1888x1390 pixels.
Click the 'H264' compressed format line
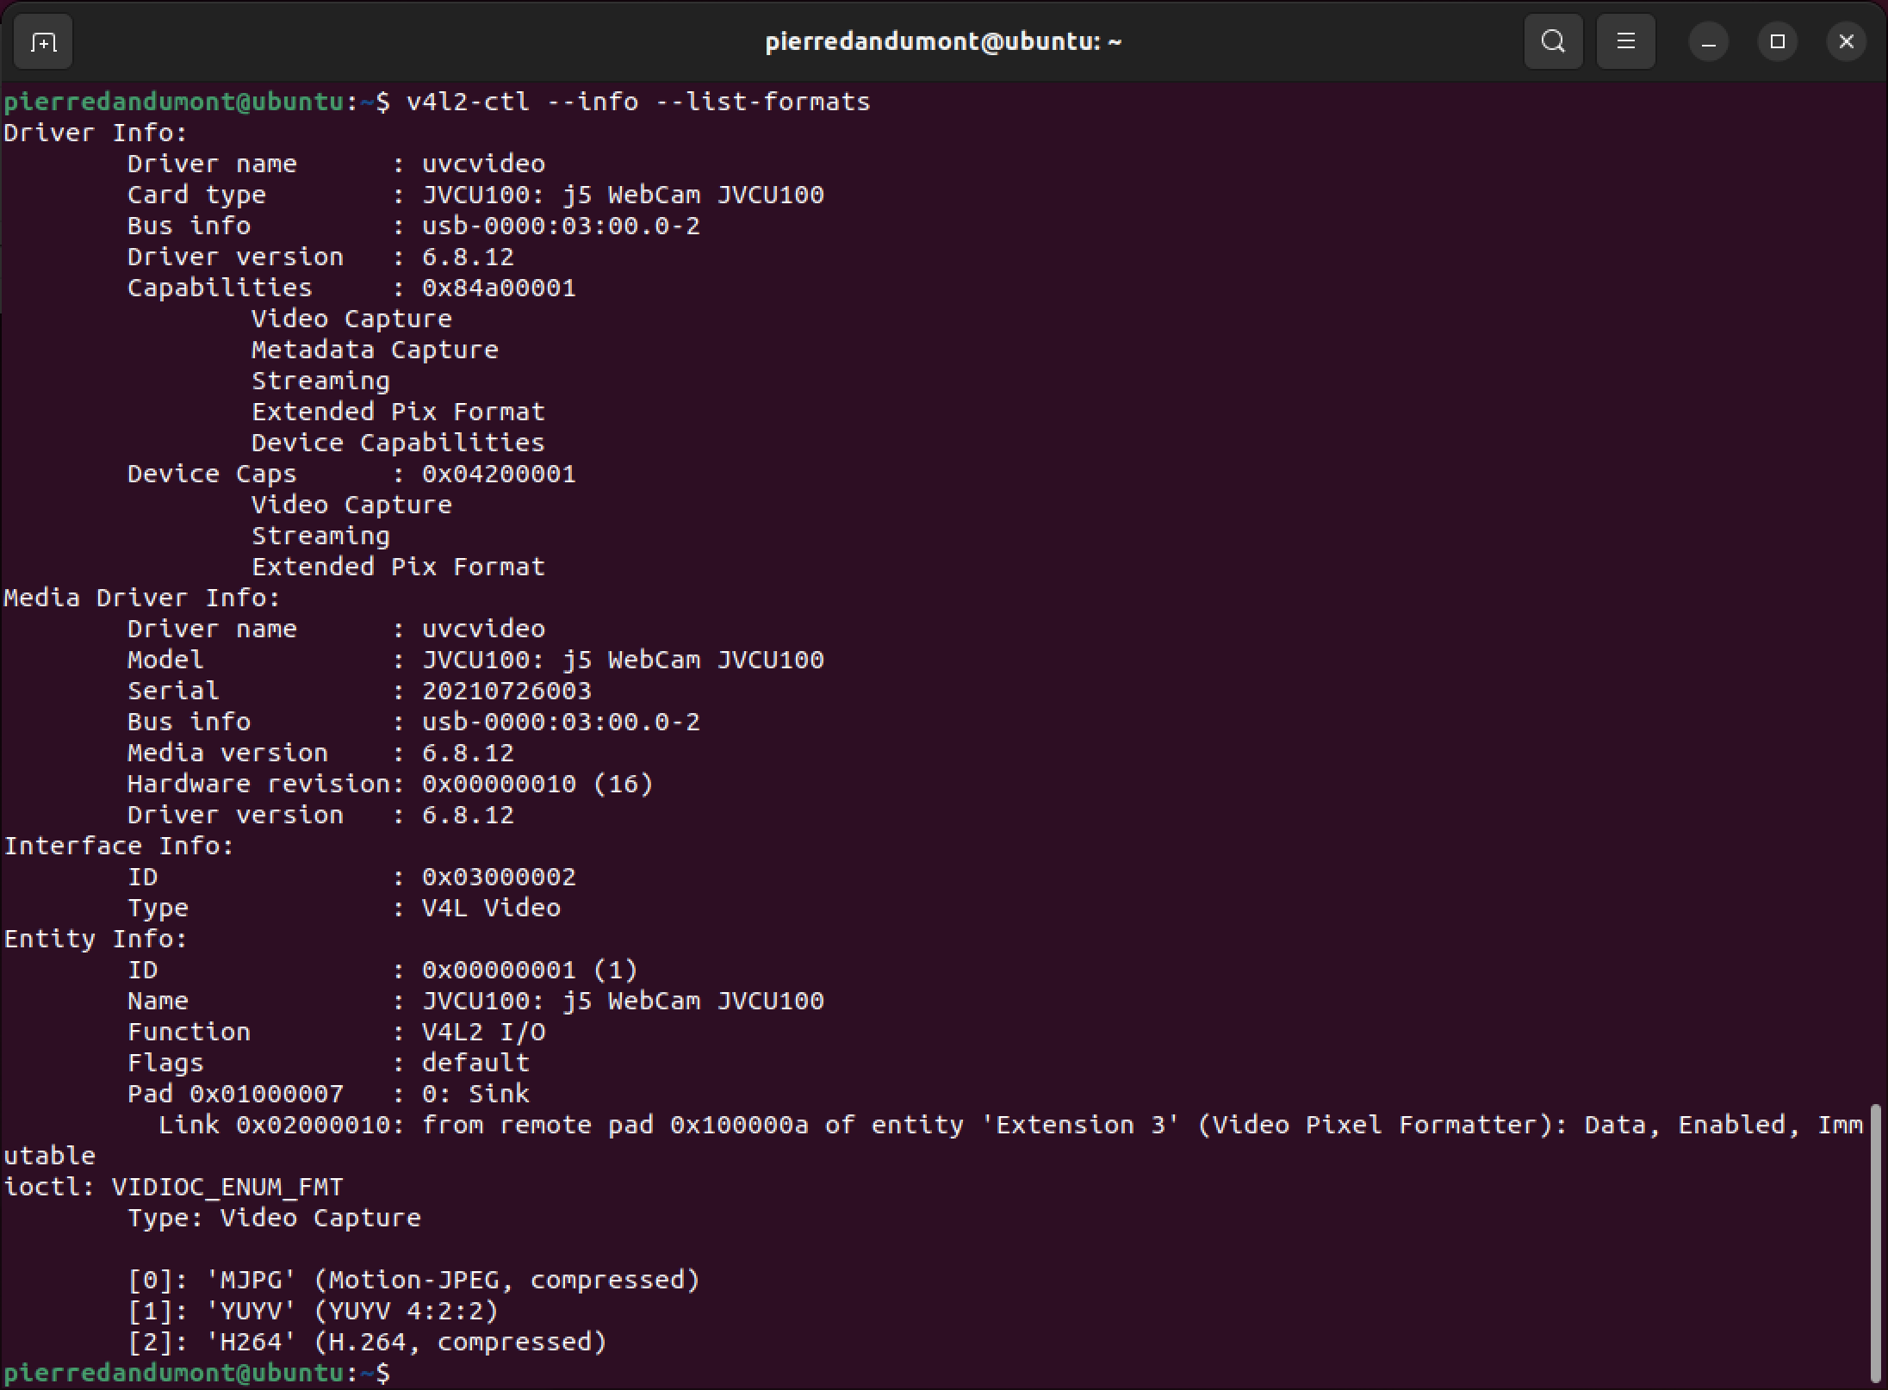pyautogui.click(x=368, y=1342)
